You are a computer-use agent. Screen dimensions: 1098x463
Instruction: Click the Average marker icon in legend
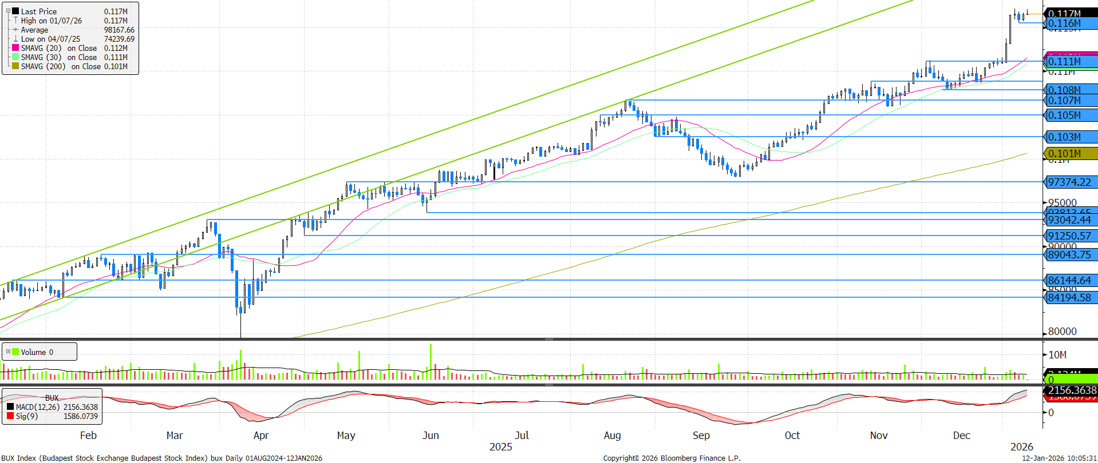[15, 30]
